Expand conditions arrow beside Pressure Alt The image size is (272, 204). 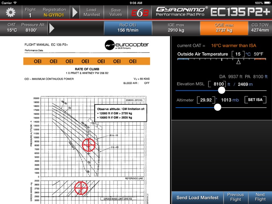(52, 28)
